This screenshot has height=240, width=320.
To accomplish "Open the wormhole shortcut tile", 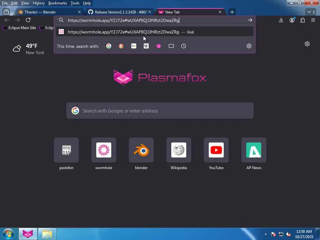I will [104, 150].
